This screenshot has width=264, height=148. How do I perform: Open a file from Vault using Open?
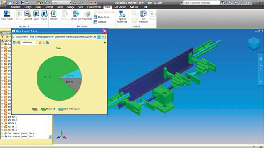click(x=36, y=15)
